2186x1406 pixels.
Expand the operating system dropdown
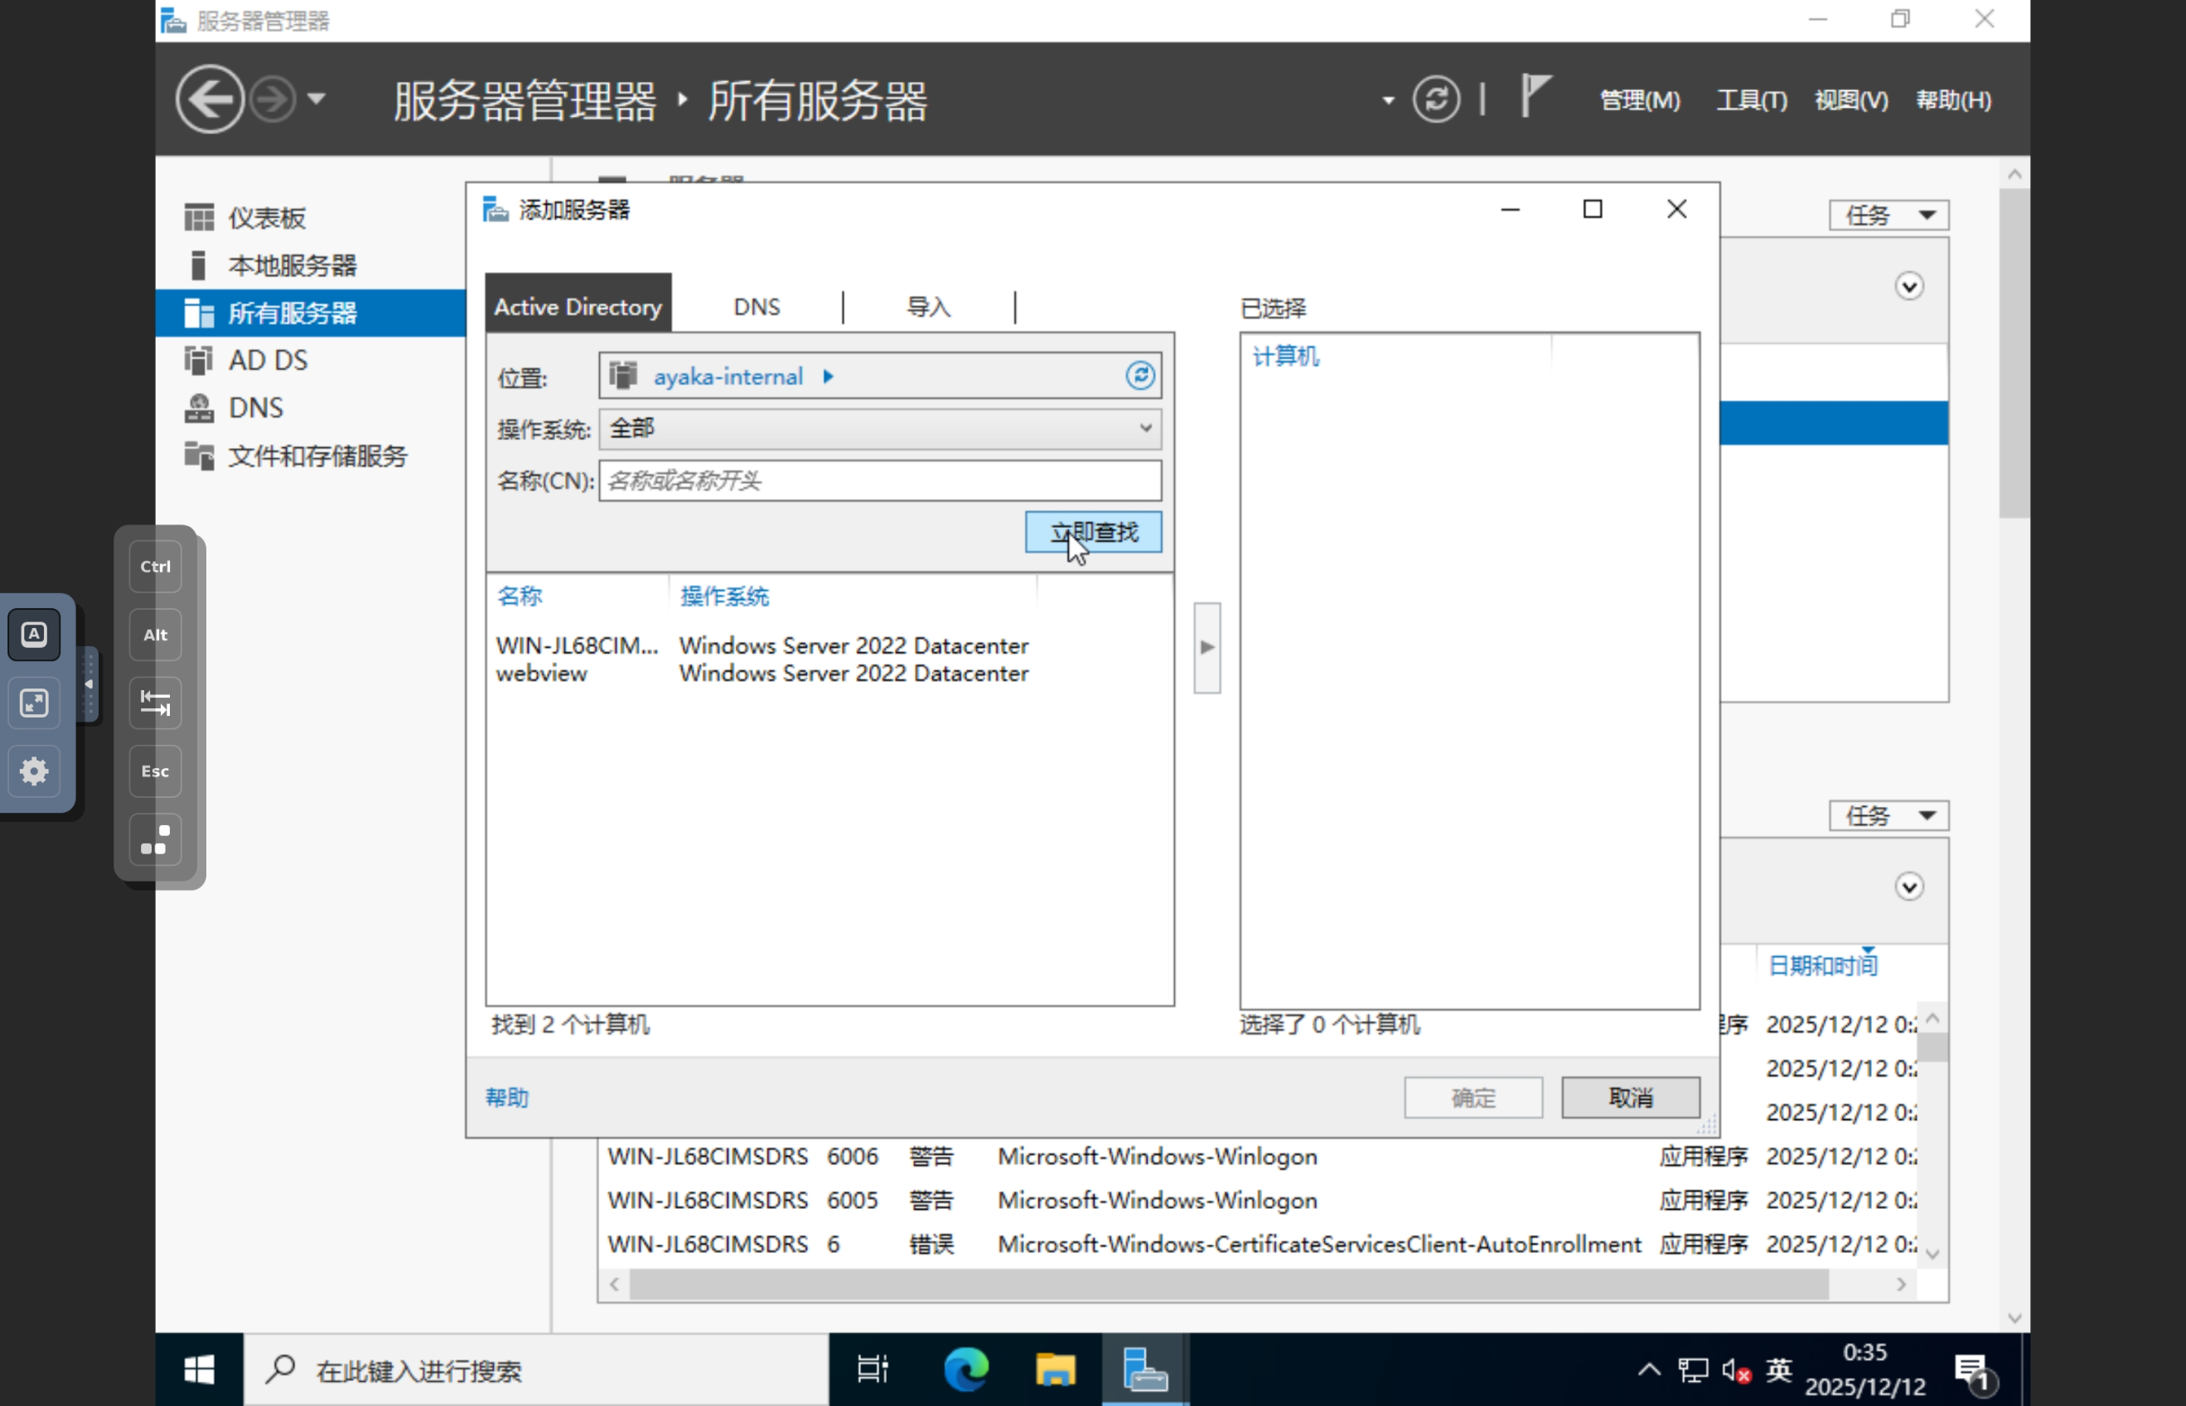tap(1144, 428)
